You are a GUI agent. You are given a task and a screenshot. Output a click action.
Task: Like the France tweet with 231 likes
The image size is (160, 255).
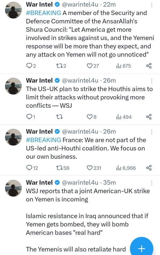[94, 168]
